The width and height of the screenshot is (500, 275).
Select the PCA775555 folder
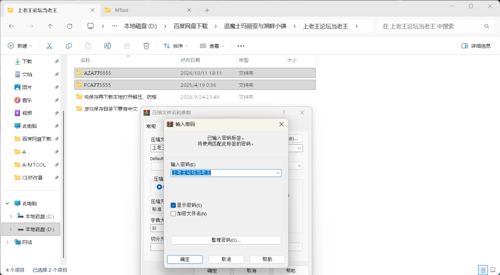pyautogui.click(x=195, y=85)
